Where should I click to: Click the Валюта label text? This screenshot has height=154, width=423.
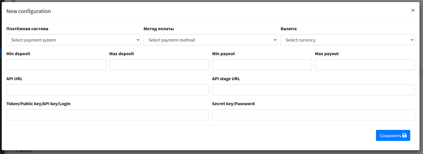[288, 29]
